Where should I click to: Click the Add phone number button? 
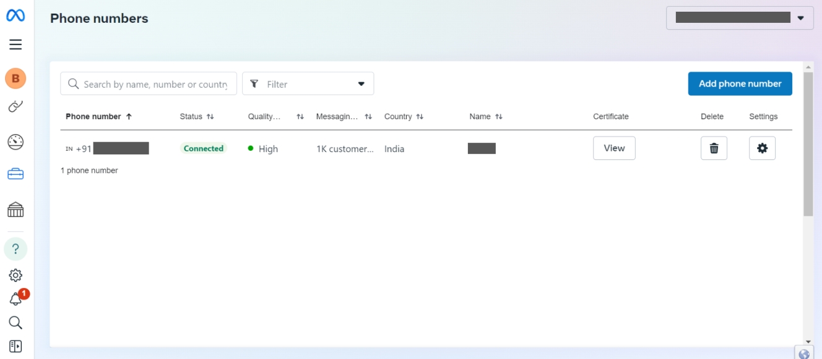(740, 84)
